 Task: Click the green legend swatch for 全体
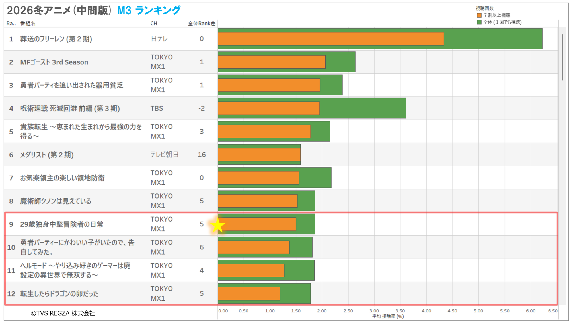pyautogui.click(x=479, y=22)
